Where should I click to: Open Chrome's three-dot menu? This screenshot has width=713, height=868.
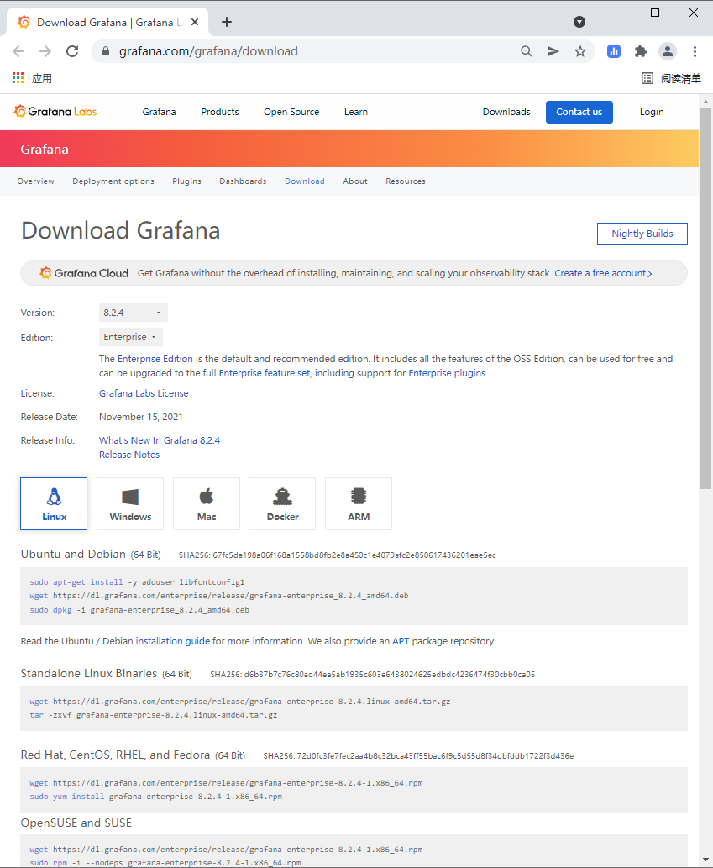(695, 51)
